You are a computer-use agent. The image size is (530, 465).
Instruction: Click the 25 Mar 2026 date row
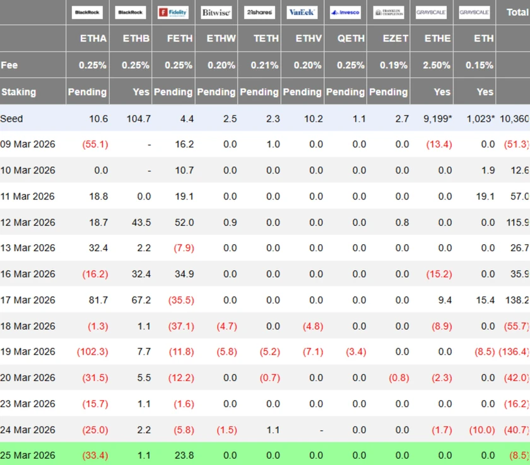click(28, 456)
